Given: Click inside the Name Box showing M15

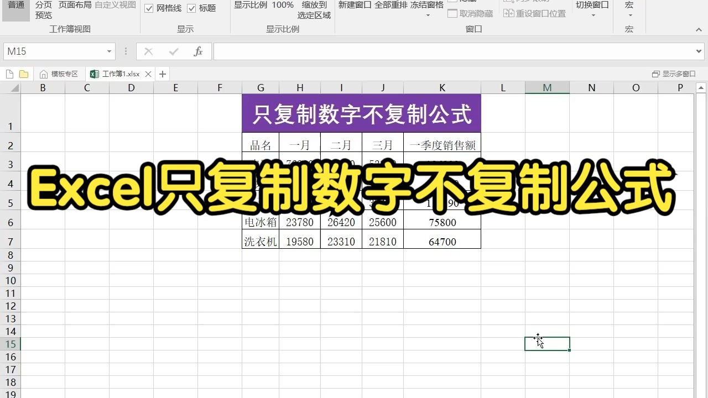Looking at the screenshot, I should (50, 51).
